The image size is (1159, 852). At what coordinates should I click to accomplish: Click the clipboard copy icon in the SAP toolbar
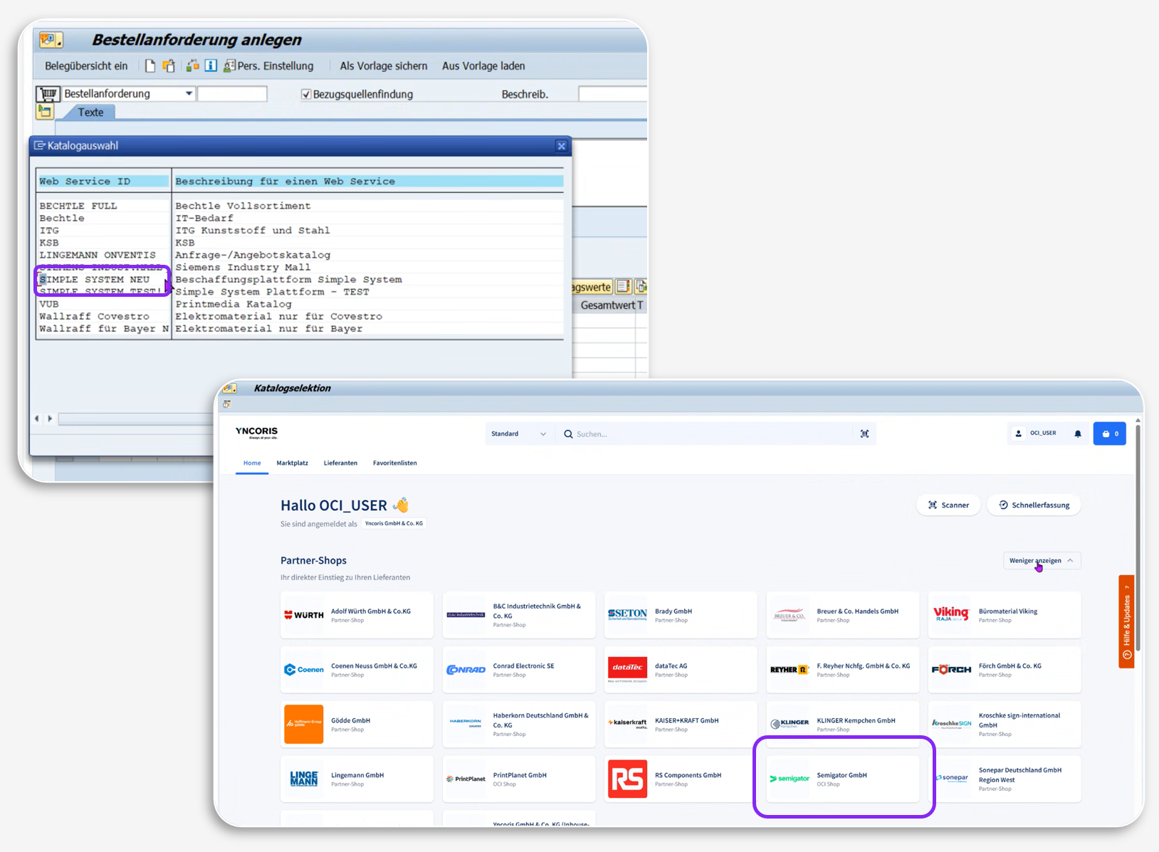tap(169, 66)
